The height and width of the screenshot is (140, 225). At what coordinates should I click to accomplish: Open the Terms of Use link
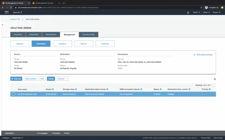pyautogui.click(x=218, y=138)
